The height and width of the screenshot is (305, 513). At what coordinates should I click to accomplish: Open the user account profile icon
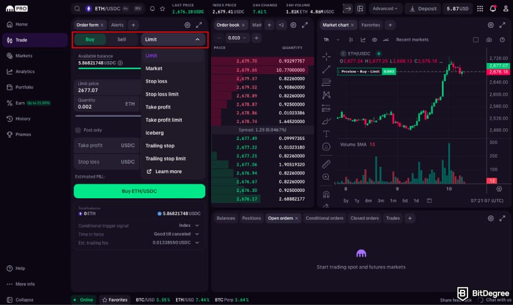pyautogui.click(x=505, y=9)
